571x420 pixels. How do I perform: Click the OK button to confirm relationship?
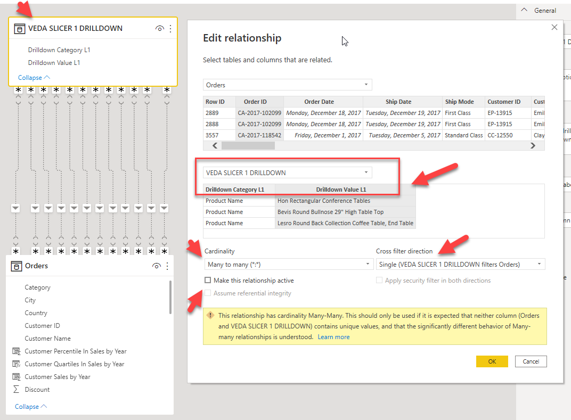point(492,361)
